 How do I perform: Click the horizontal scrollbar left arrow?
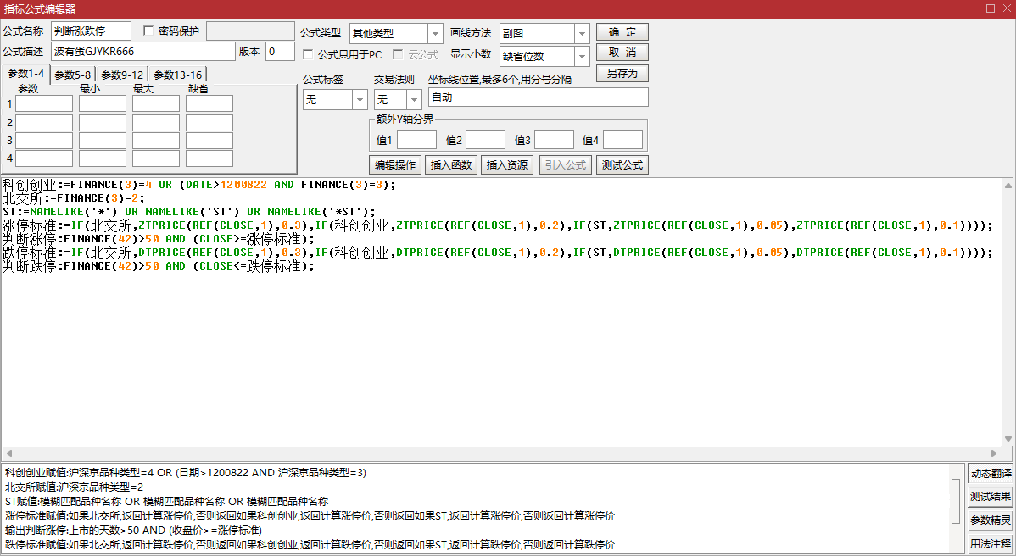point(8,453)
